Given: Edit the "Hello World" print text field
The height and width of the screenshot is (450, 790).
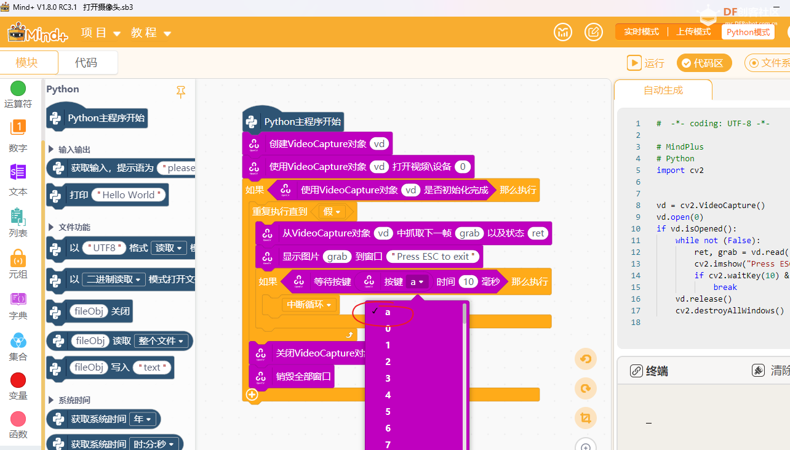Looking at the screenshot, I should click(x=129, y=195).
